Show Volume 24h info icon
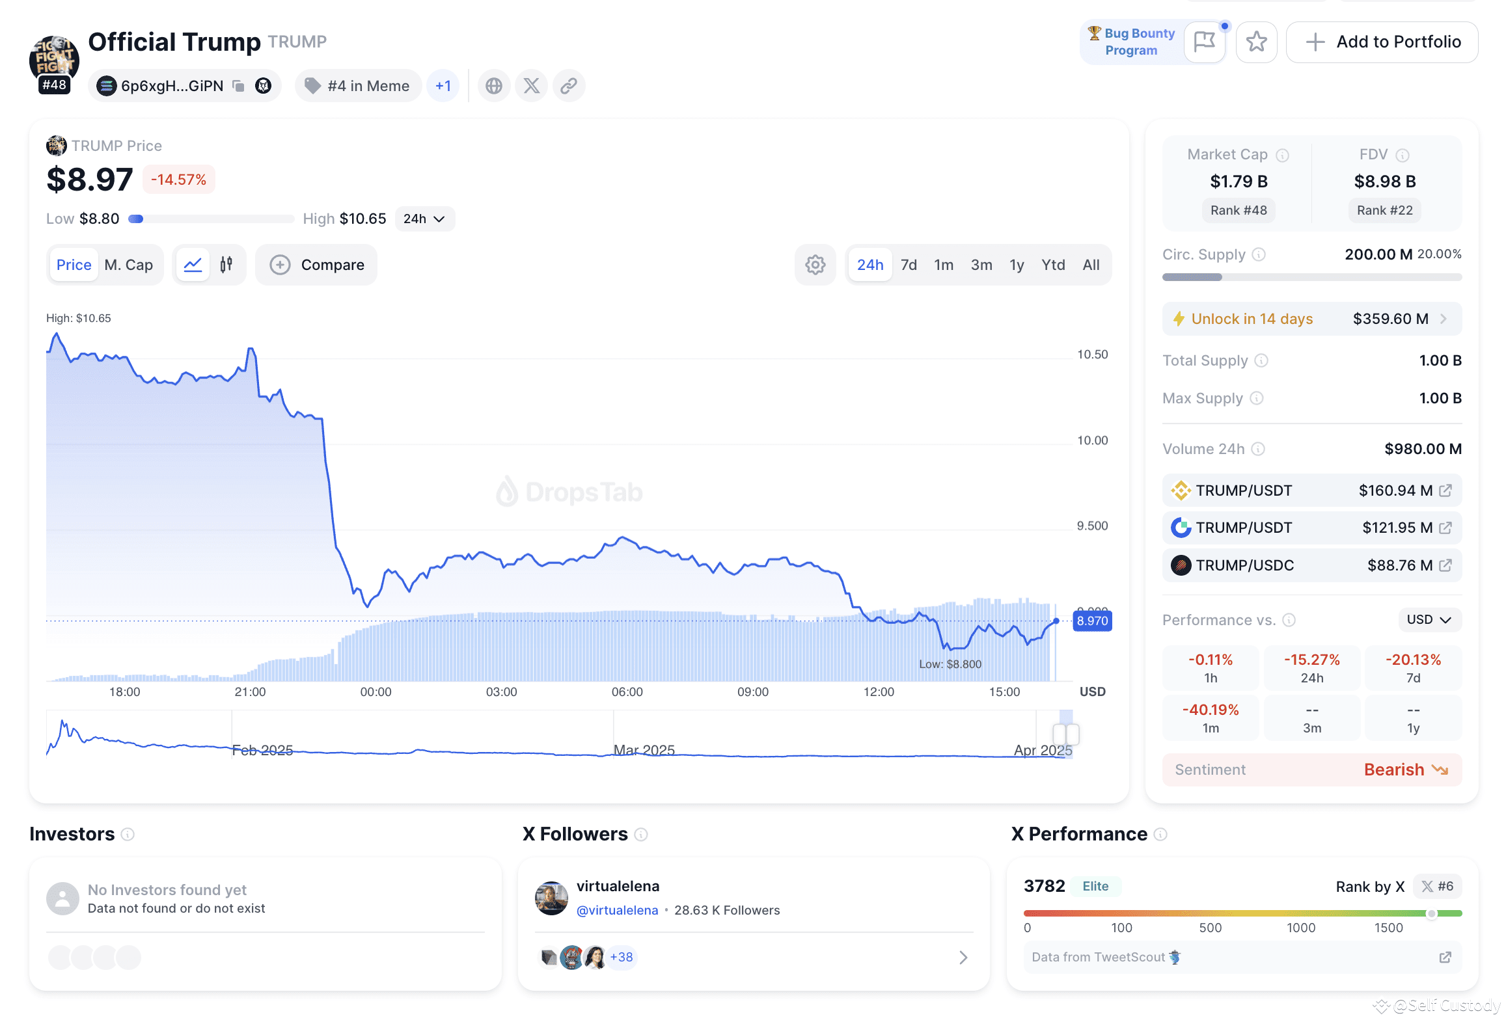The height and width of the screenshot is (1020, 1506). pos(1259,449)
